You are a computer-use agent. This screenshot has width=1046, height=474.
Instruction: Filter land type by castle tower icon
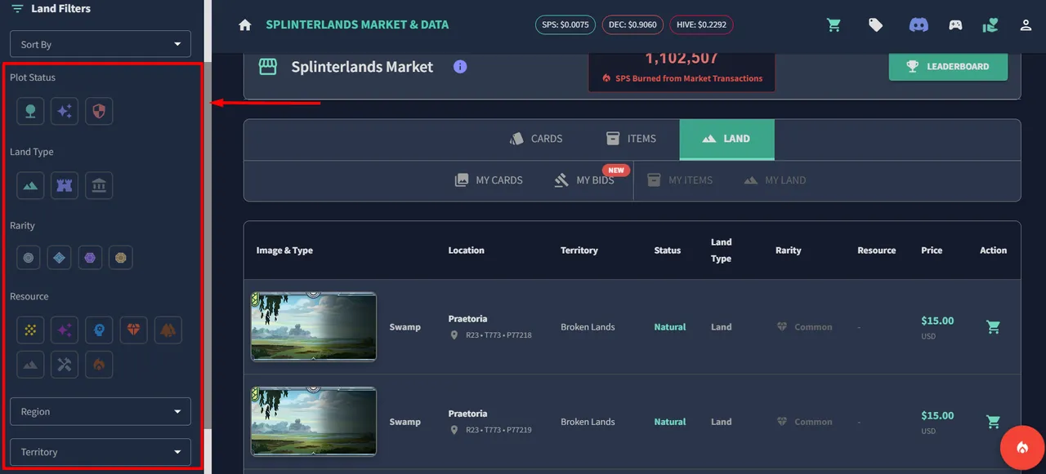[x=65, y=186]
